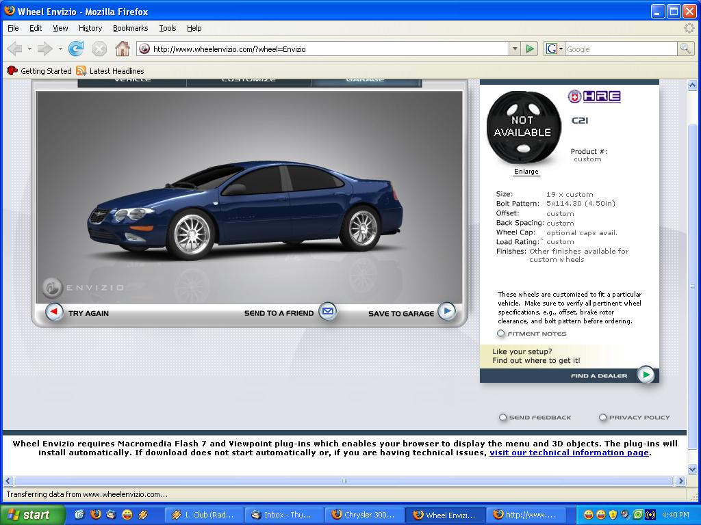The width and height of the screenshot is (701, 525).
Task: Open the History menu
Action: pyautogui.click(x=90, y=28)
